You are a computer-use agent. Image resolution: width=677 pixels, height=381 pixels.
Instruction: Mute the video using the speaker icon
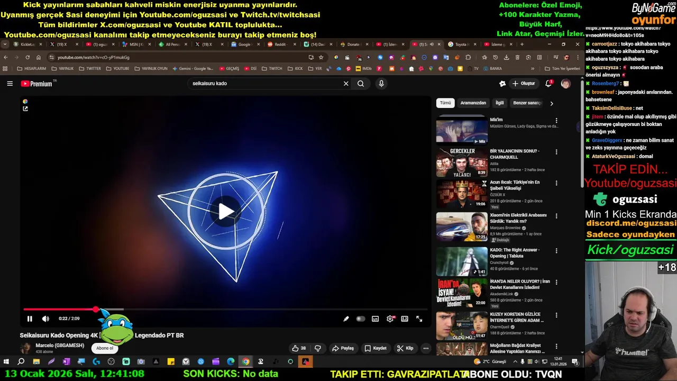[x=45, y=319]
